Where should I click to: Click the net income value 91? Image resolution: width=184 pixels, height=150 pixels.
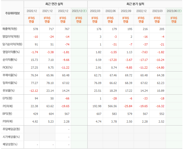point(36,44)
